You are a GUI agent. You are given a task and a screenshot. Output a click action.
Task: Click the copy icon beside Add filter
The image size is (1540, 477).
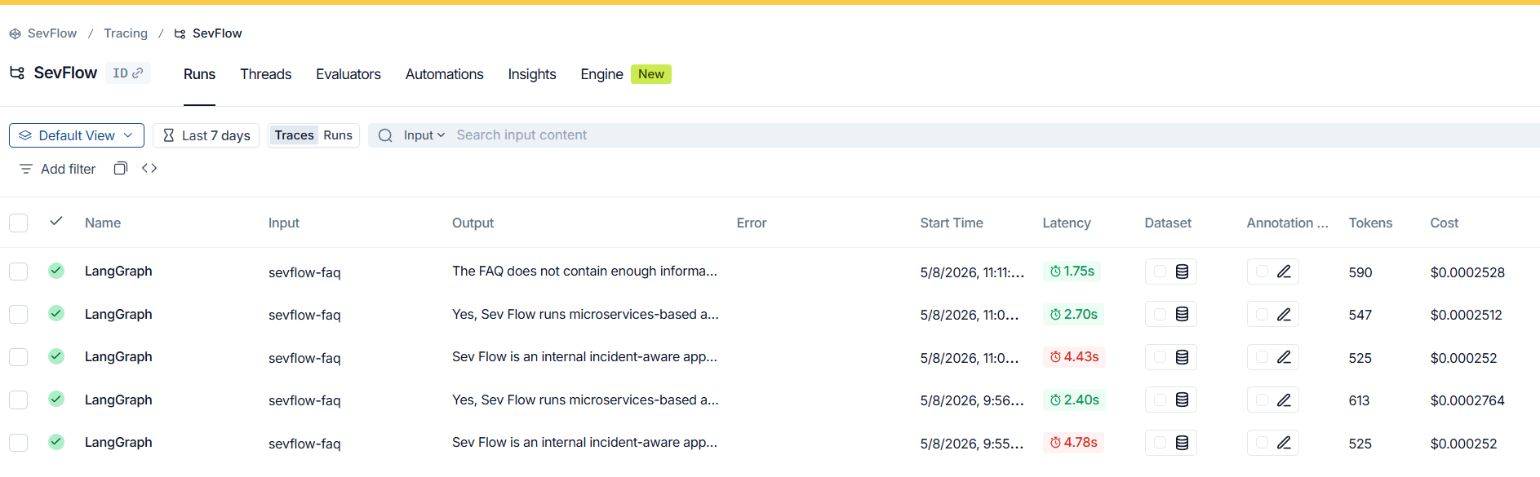(121, 168)
